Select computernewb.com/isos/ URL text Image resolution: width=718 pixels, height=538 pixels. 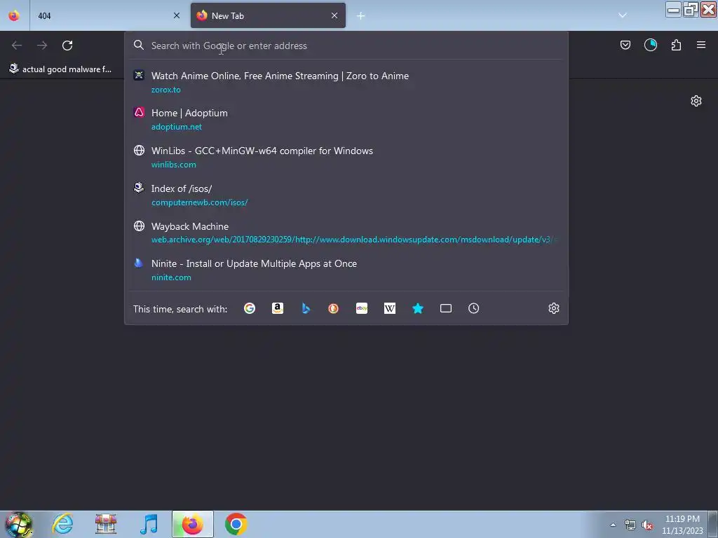click(200, 202)
